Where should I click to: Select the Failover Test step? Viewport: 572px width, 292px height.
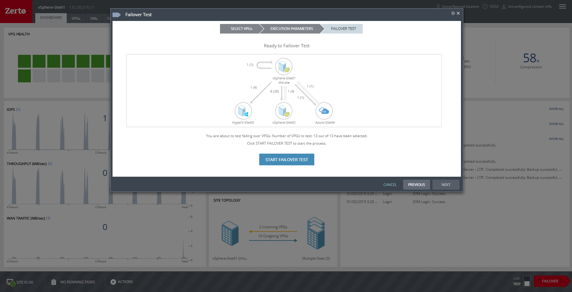tap(343, 29)
